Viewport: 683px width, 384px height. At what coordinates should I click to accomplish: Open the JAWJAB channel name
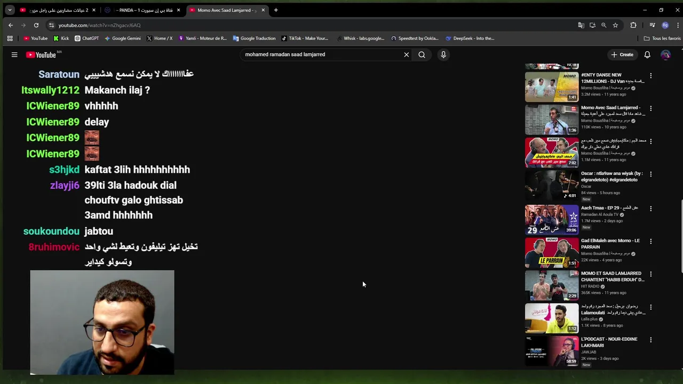(x=589, y=352)
